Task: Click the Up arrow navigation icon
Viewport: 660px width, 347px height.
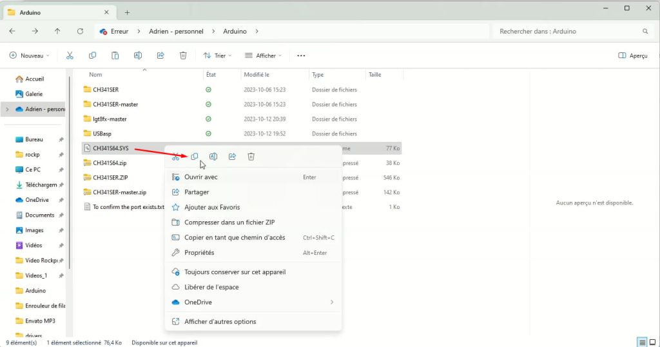Action: coord(57,31)
